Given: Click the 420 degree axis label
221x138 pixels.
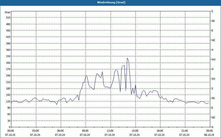Looking at the screenshot, I should coord(8,37).
